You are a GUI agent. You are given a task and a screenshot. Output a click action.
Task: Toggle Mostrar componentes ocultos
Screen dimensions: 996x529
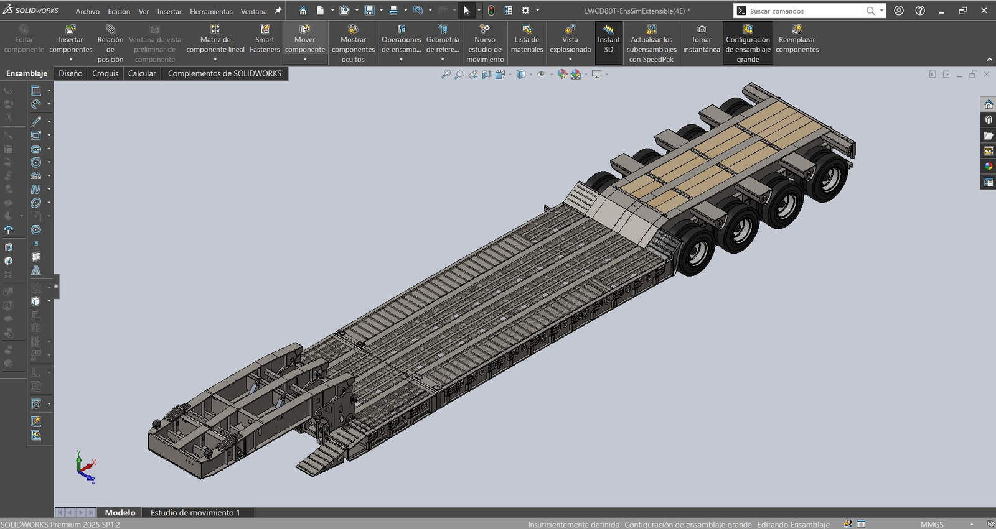353,44
